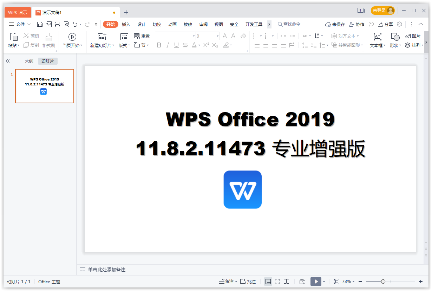Decrease the paragraph indent level
Viewport: 432px width, 291px height.
[x=283, y=36]
